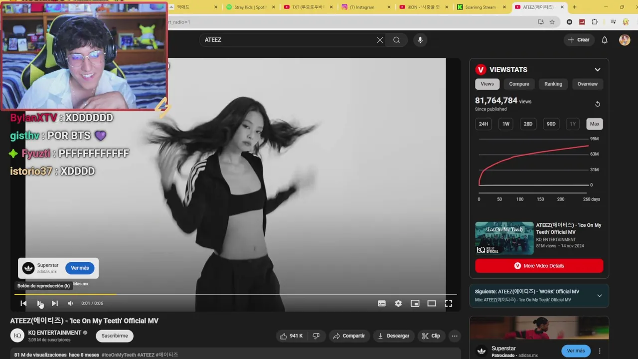Toggle play/pause on the video
This screenshot has width=638, height=359.
tap(39, 303)
